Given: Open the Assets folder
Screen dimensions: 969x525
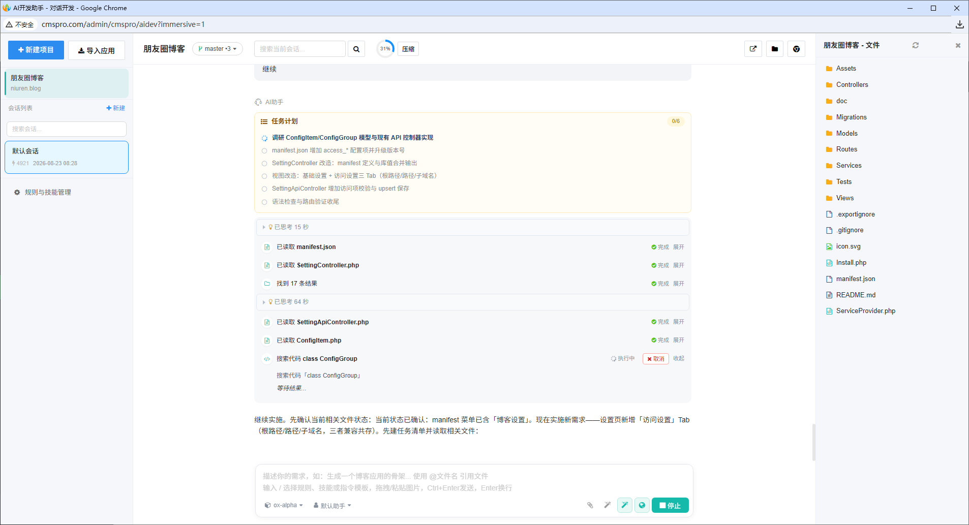Looking at the screenshot, I should coord(846,69).
